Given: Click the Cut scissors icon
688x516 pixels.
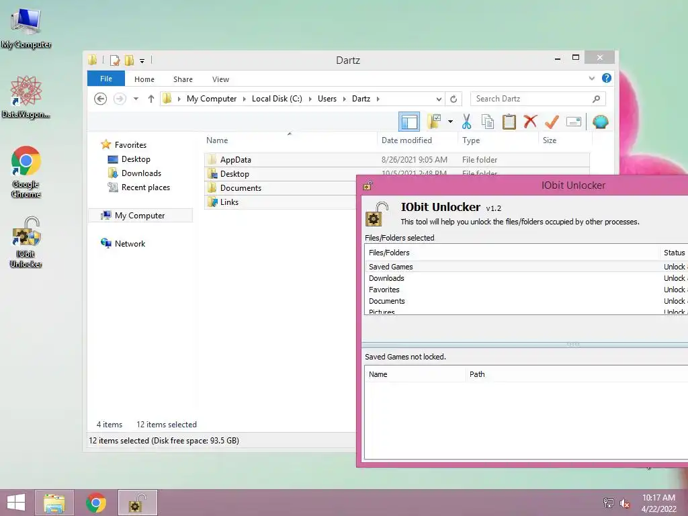Looking at the screenshot, I should click(466, 122).
